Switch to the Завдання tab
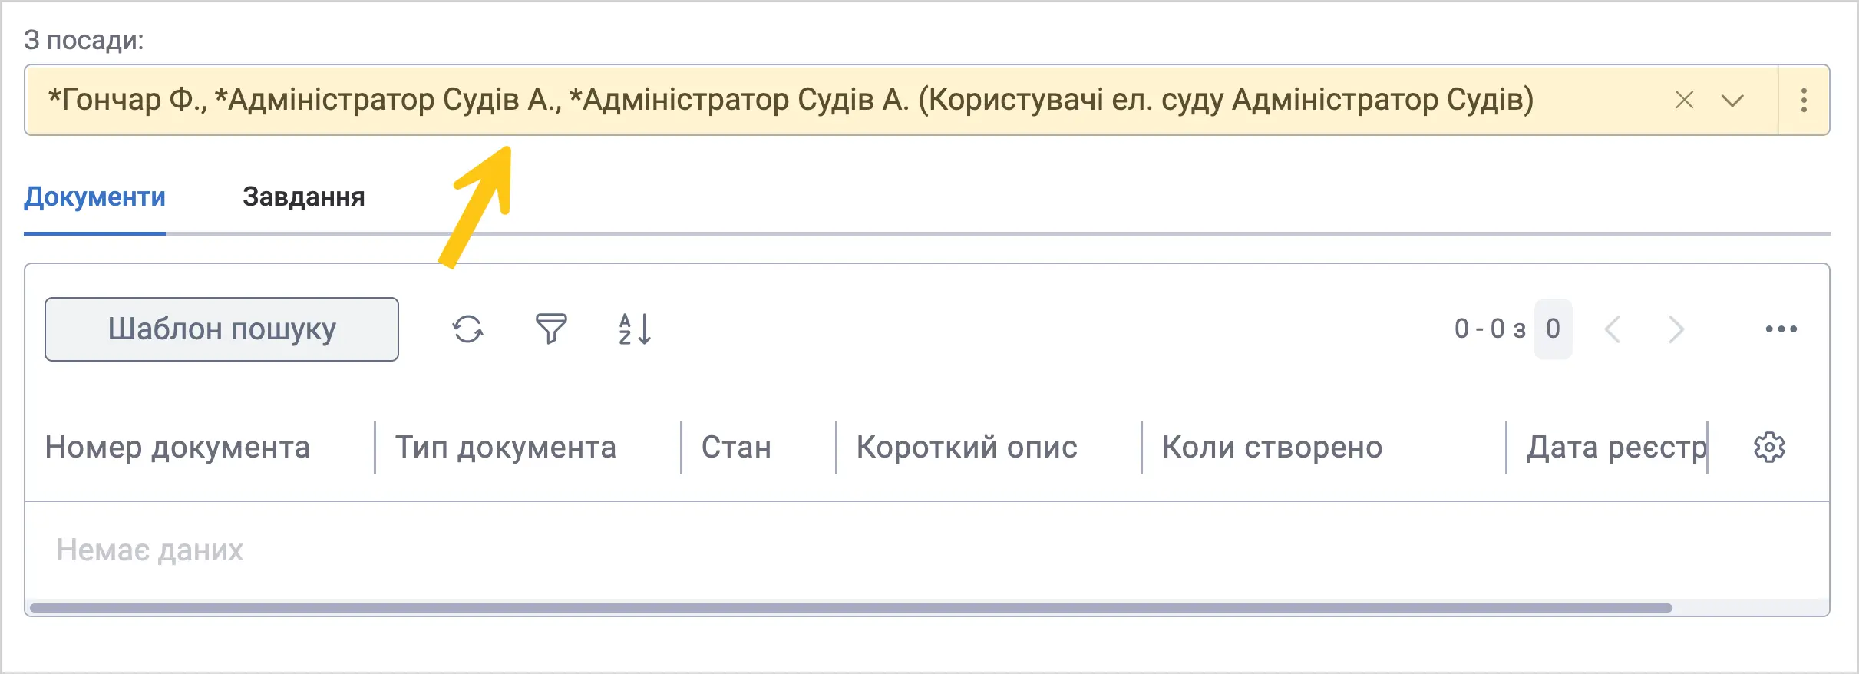 coord(304,197)
